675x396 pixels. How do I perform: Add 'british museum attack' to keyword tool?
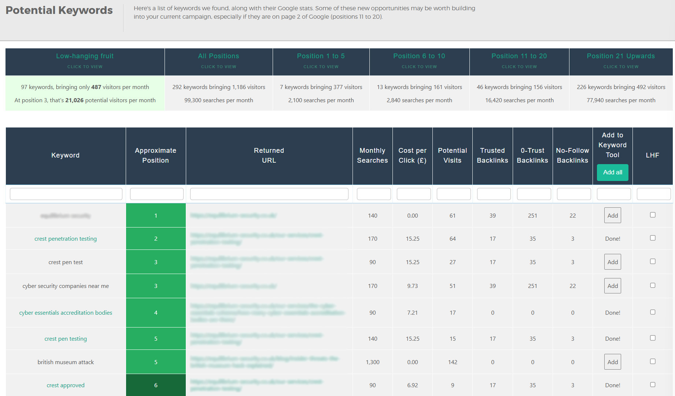(x=612, y=362)
